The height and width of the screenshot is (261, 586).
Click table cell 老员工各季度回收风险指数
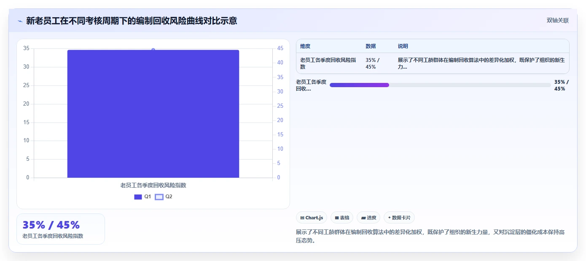(x=328, y=64)
